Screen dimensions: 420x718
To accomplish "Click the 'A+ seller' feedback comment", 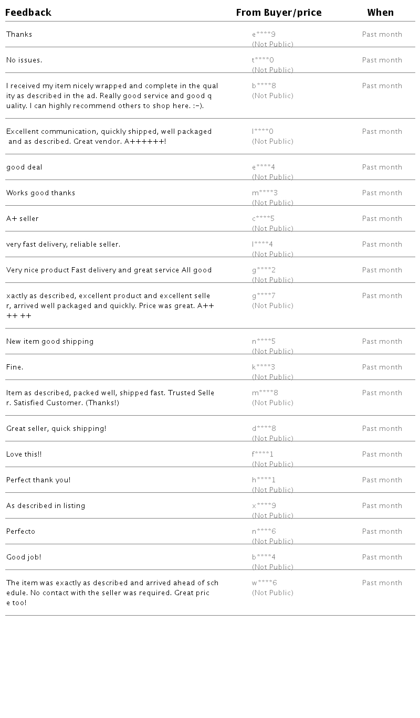I will 23,219.
